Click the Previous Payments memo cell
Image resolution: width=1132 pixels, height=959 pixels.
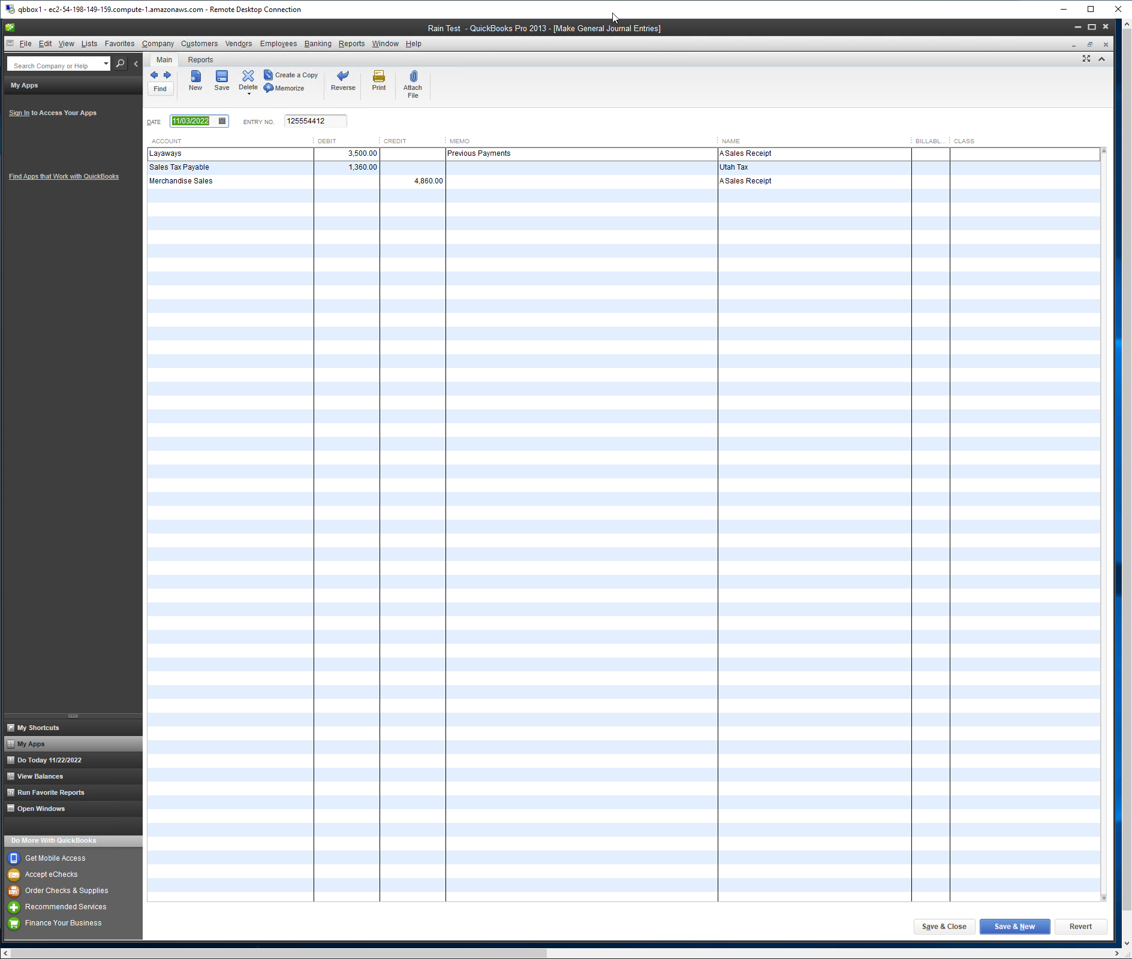[582, 153]
